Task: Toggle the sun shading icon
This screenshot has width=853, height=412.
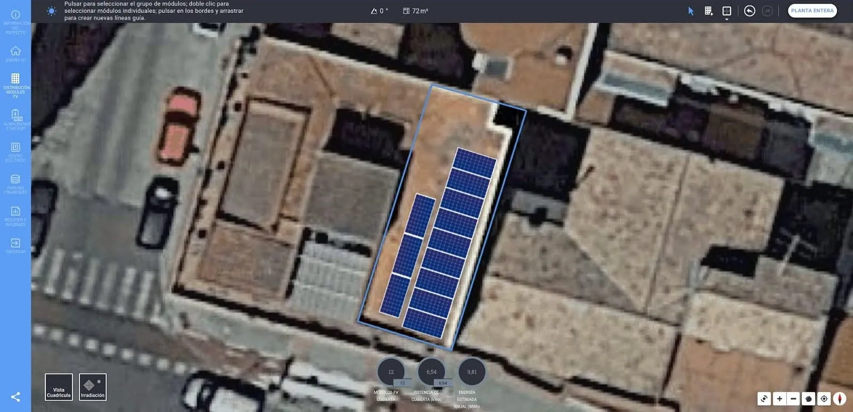Action: tap(51, 11)
